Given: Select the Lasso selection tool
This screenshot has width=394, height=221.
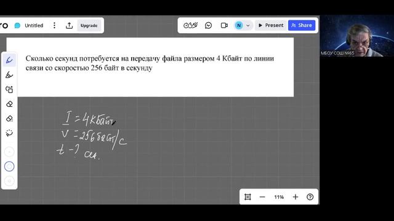Looking at the screenshot, I should [x=9, y=133].
